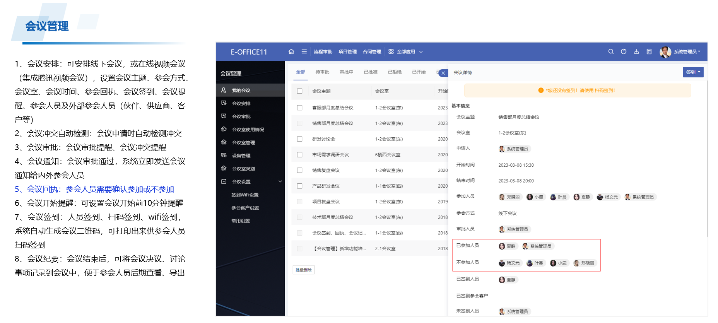Click the 会议室使用情况 sidebar icon
718x323 pixels.
click(x=224, y=129)
